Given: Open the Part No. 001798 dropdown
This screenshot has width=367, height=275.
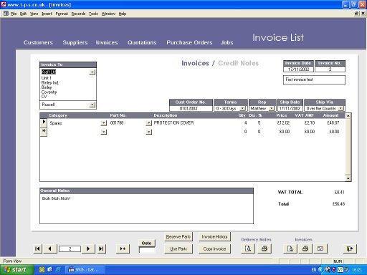Looking at the screenshot, I should (148, 123).
